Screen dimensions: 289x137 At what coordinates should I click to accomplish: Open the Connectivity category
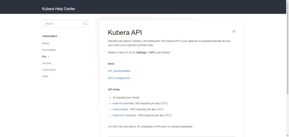[49, 70]
